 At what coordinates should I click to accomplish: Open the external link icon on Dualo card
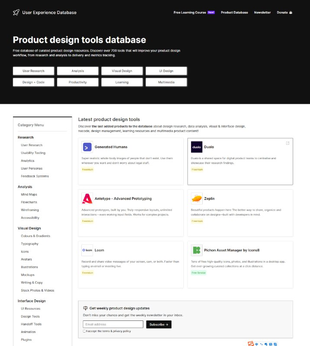click(288, 143)
